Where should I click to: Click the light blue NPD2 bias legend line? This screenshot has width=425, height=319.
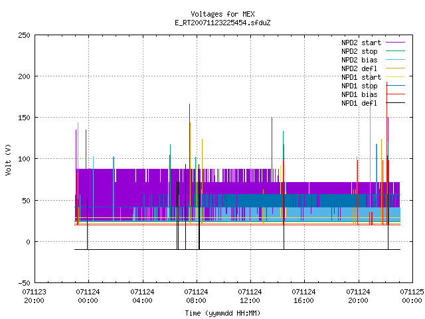click(396, 60)
